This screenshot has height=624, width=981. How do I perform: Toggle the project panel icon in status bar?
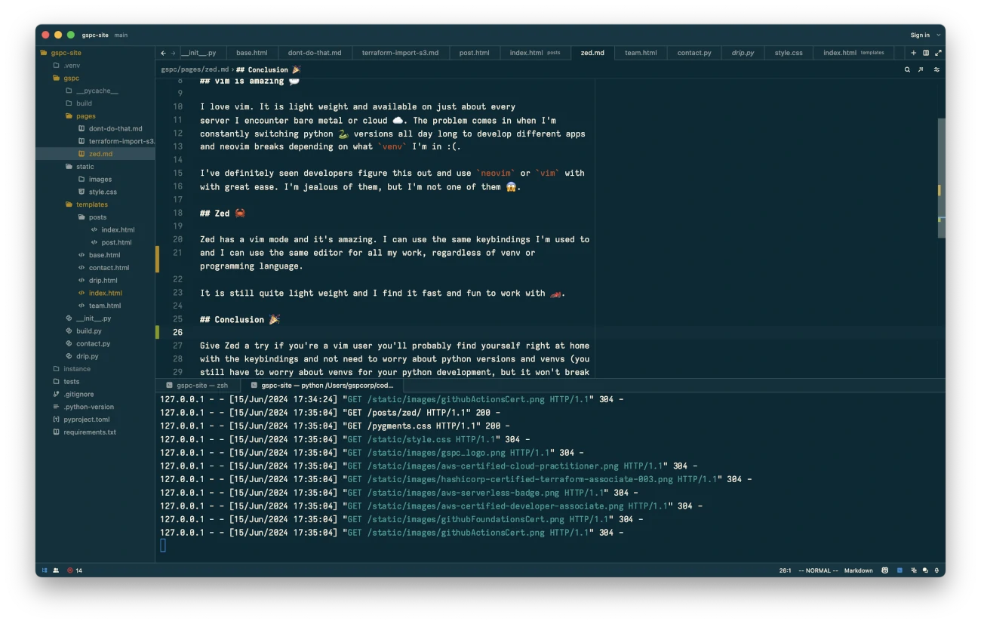[x=45, y=570]
